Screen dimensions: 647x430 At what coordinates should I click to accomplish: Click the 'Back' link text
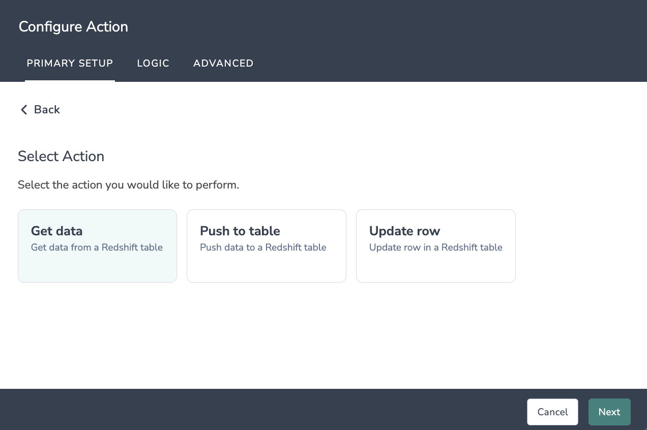(x=47, y=110)
